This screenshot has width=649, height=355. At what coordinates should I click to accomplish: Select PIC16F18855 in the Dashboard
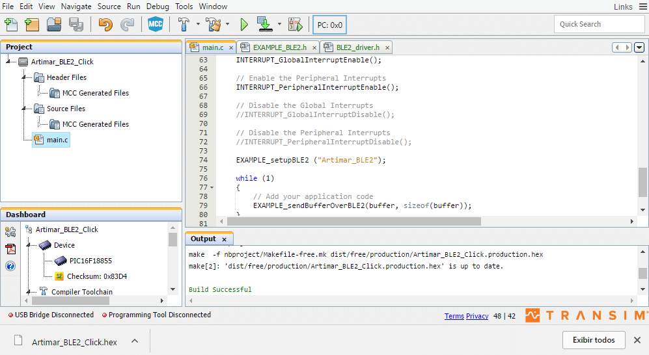click(90, 261)
